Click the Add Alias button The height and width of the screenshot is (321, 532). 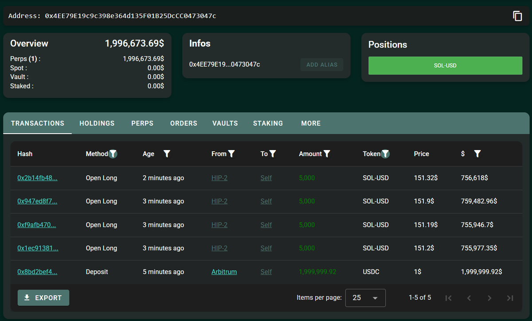tap(322, 65)
